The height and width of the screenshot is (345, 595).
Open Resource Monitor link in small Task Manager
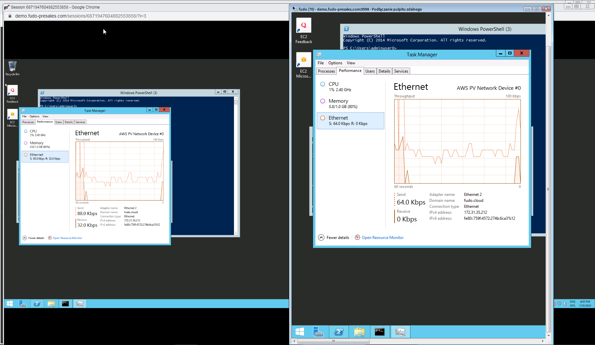(x=67, y=238)
